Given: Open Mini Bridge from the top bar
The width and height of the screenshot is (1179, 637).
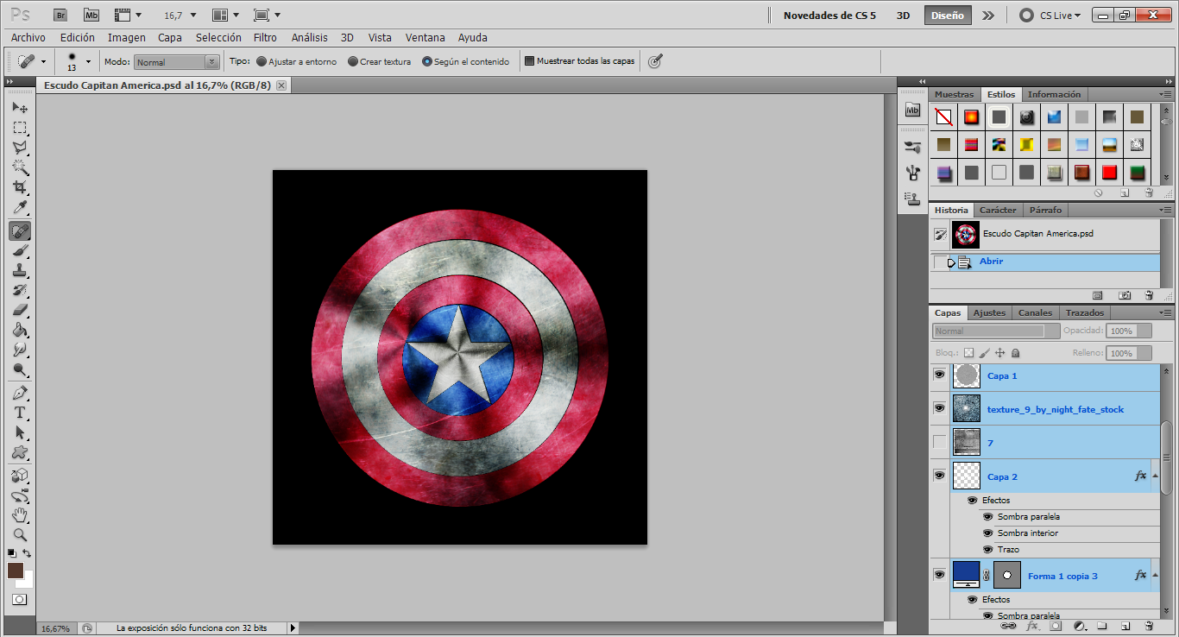Looking at the screenshot, I should [x=91, y=15].
